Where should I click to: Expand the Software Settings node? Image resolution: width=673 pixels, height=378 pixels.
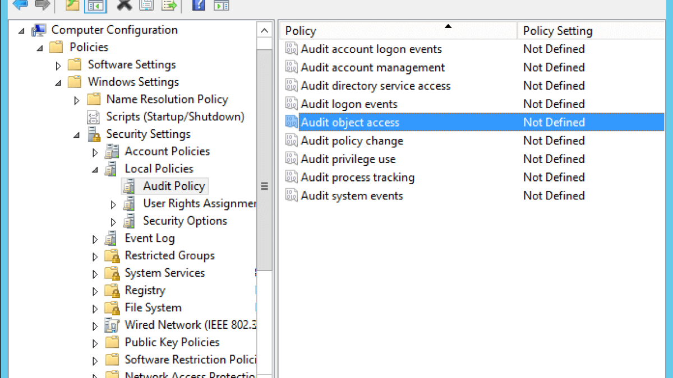click(x=58, y=66)
